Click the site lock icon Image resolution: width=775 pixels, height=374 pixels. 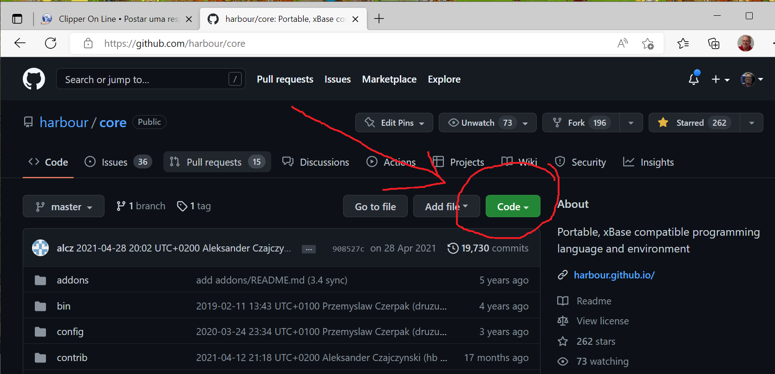88,43
